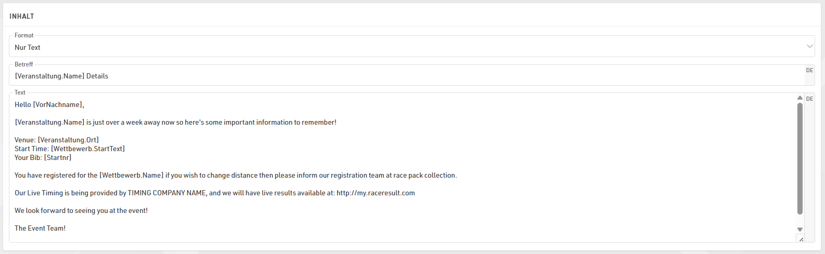Screen dimensions: 825x254
Task: Click [Veranstaltung.Name] in the Betreff field
Action: 49,76
